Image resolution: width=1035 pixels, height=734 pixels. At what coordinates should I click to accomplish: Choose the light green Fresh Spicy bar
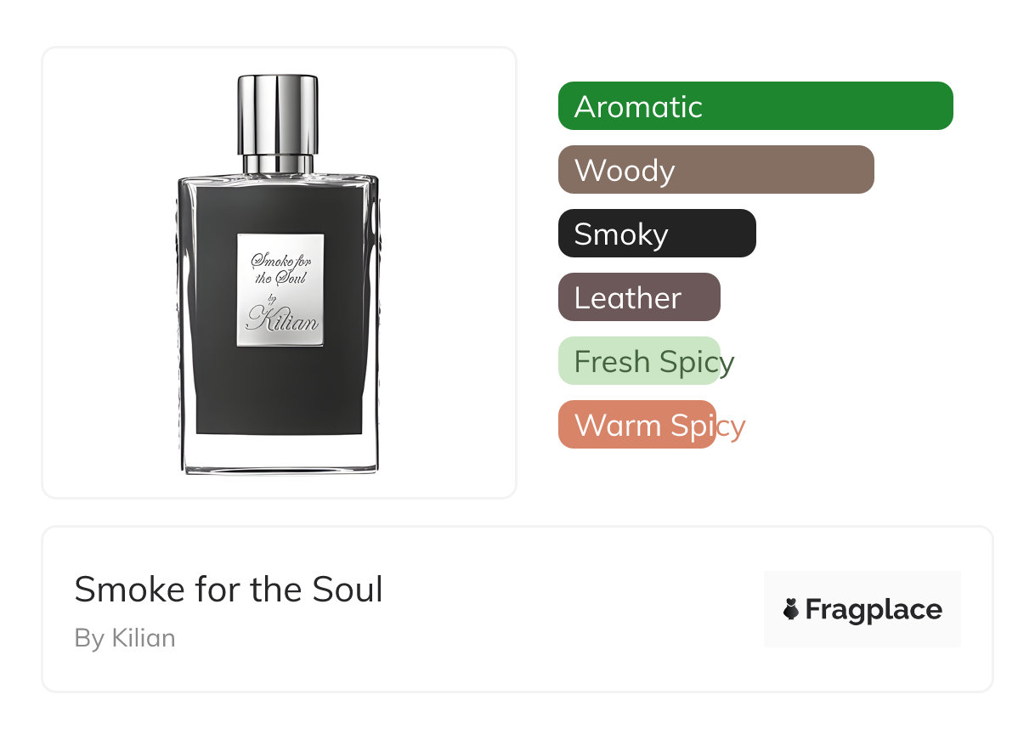pyautogui.click(x=639, y=361)
